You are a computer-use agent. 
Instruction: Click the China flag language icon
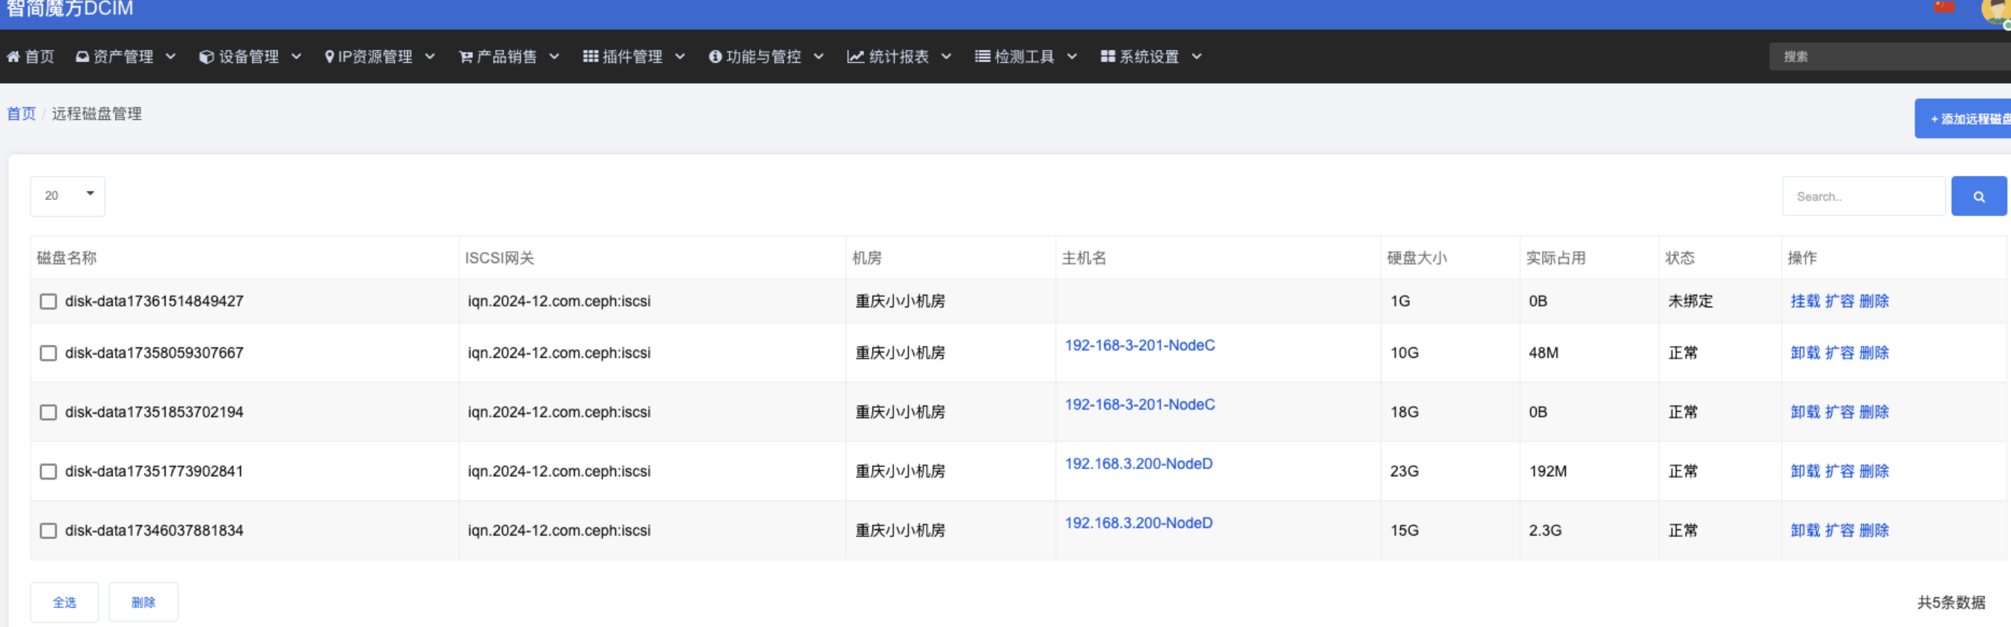point(1945,7)
